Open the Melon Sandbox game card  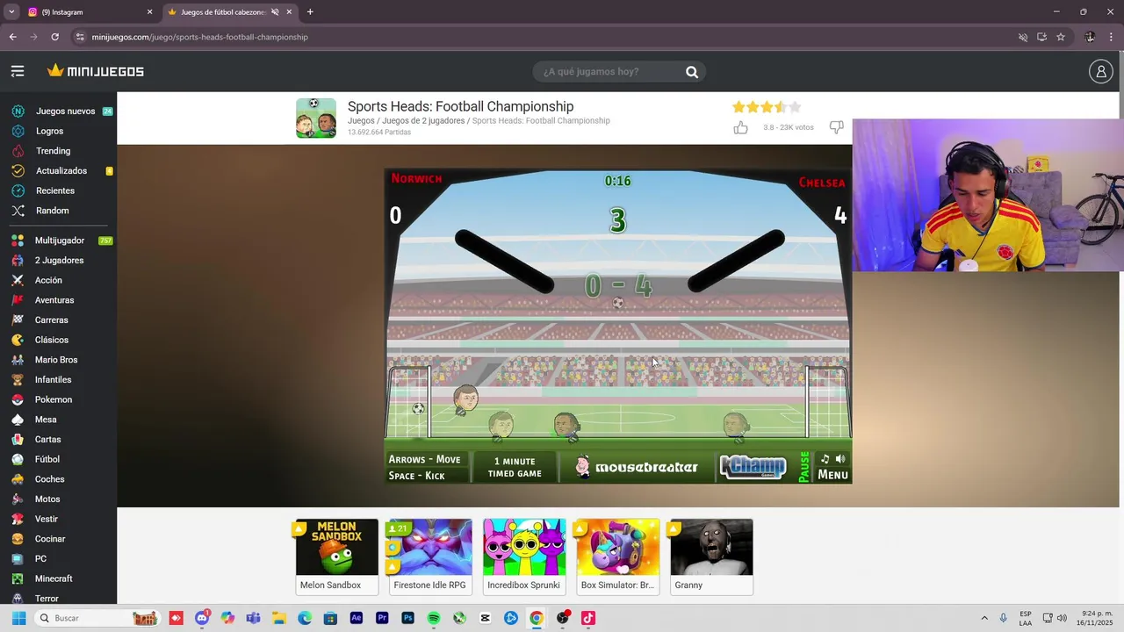[337, 557]
